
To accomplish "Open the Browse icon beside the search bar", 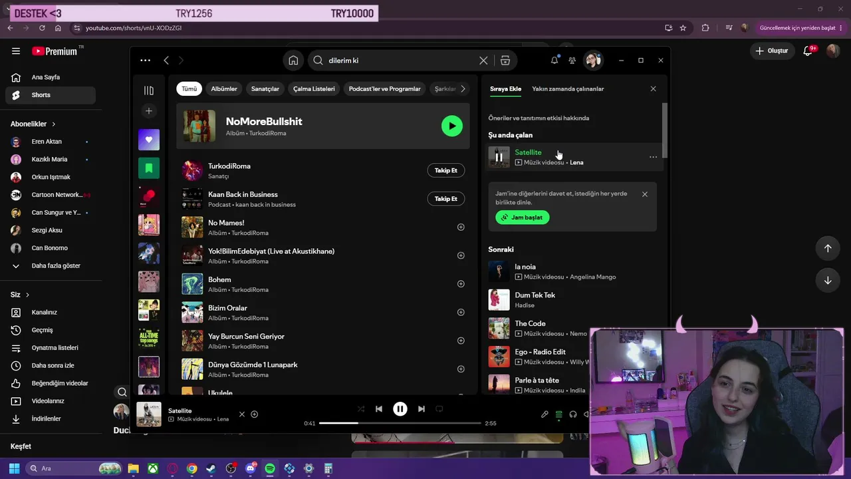I will tap(505, 61).
